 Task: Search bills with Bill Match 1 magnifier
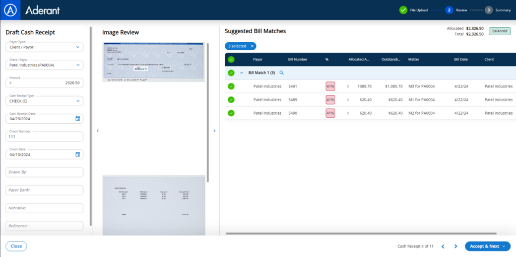pyautogui.click(x=281, y=72)
